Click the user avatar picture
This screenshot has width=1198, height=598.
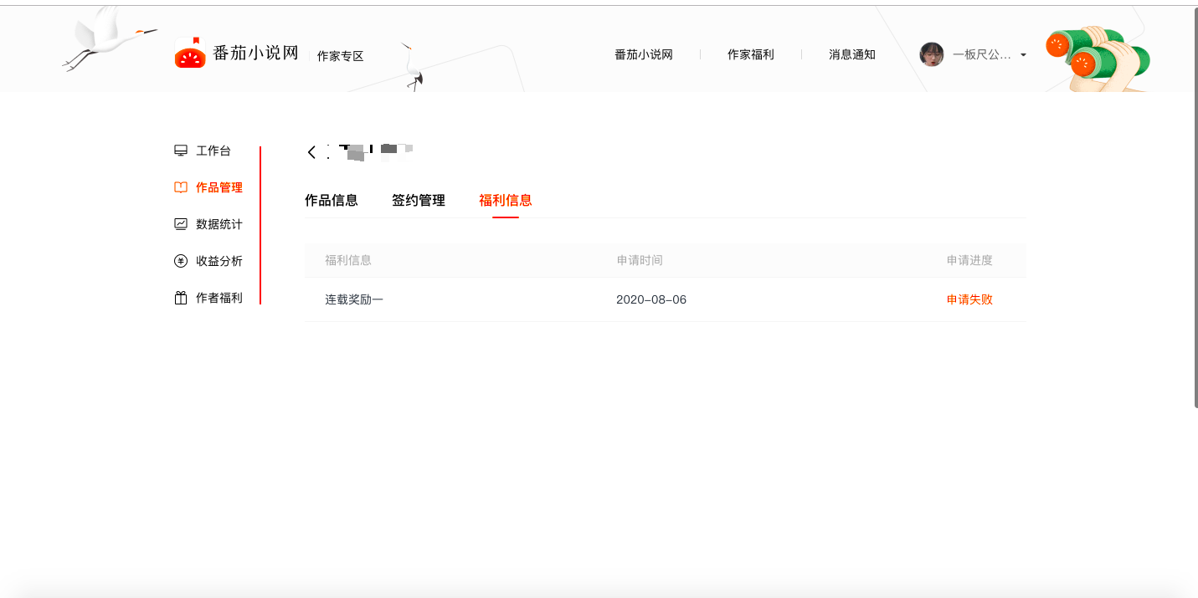pyautogui.click(x=932, y=54)
